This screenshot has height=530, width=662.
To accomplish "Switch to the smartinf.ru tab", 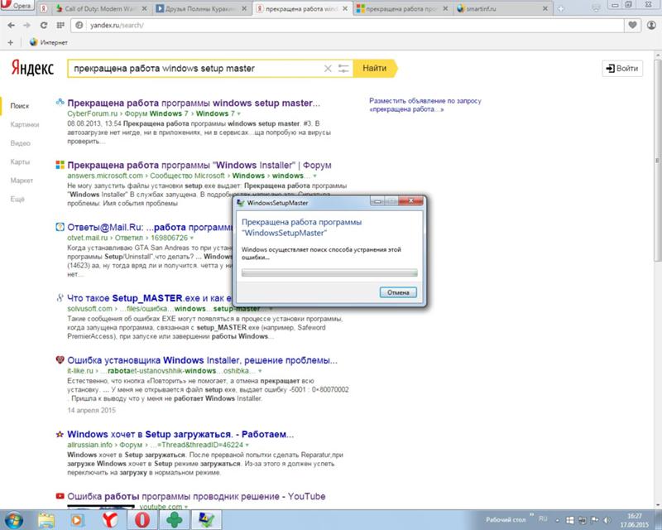I will [502, 8].
